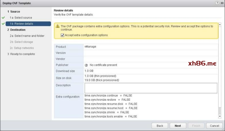
Task: Click the 2b Select storage step
Action: click(21, 42)
